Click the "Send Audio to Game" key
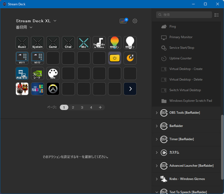This screenshot has width=224, height=194. (x=99, y=42)
